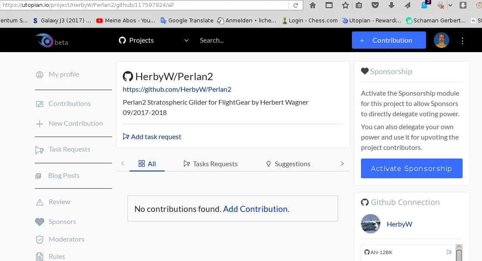
Task: Open the HerbyW avatar thumbnail
Action: click(x=370, y=224)
